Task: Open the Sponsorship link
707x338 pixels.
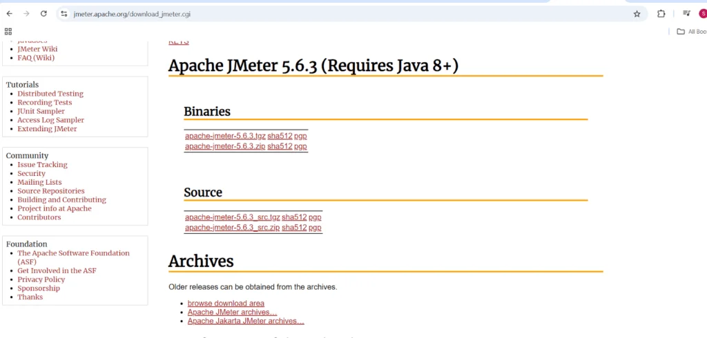Action: coord(39,288)
